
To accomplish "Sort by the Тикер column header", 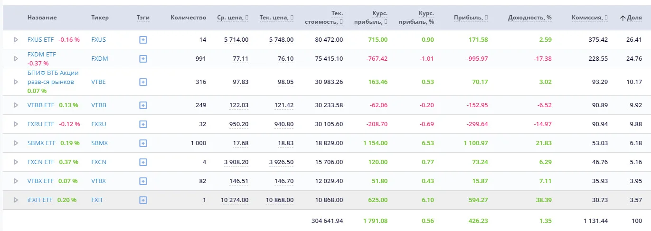I will coord(100,18).
